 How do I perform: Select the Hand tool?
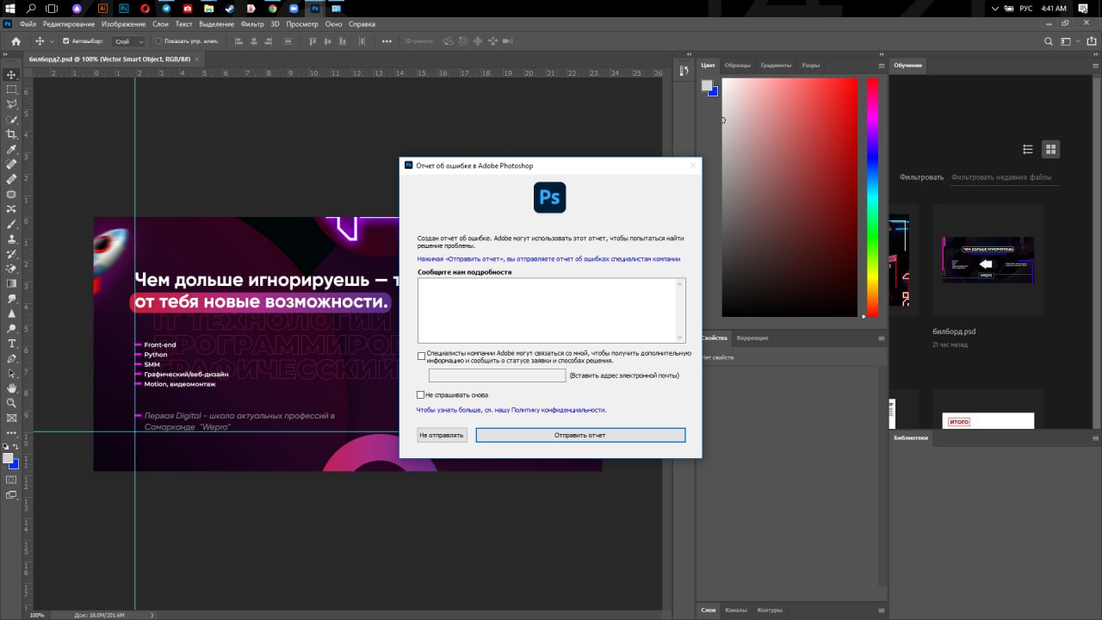(11, 388)
